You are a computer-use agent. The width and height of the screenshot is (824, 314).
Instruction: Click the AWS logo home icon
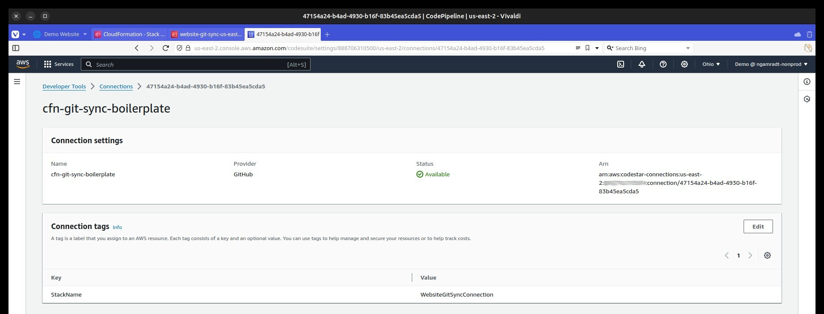point(23,64)
